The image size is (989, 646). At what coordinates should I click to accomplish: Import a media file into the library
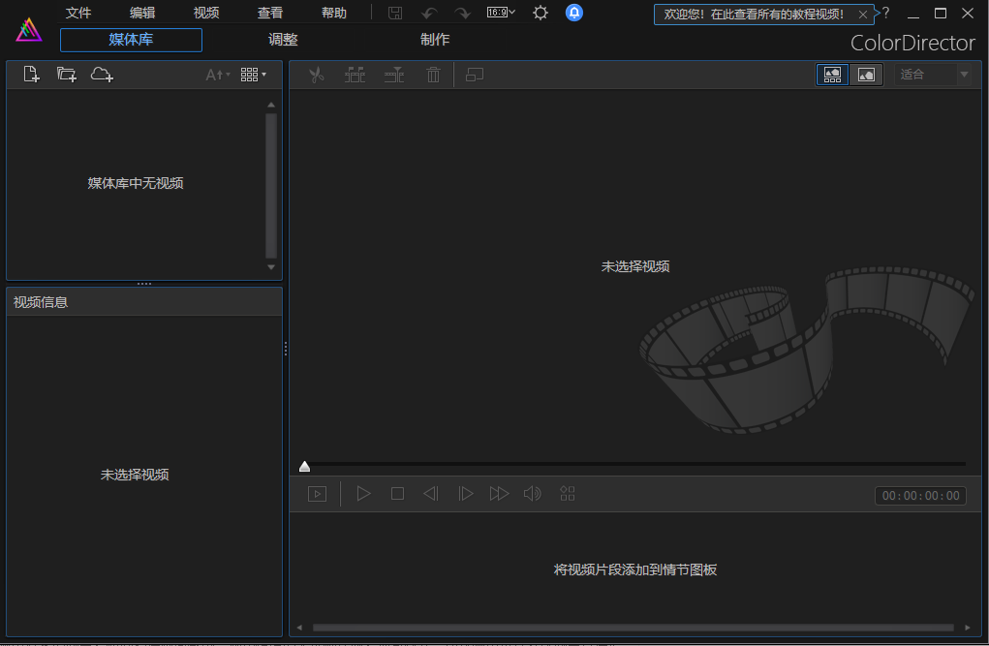click(30, 74)
